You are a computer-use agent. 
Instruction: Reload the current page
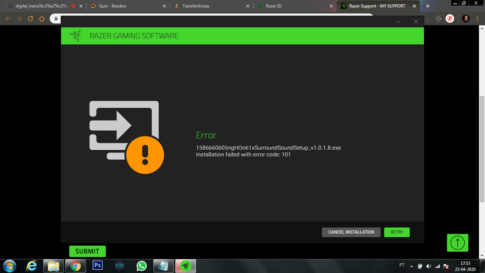coord(31,18)
